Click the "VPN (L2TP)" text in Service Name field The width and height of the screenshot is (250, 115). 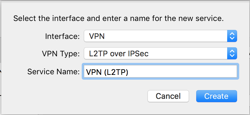click(x=107, y=72)
